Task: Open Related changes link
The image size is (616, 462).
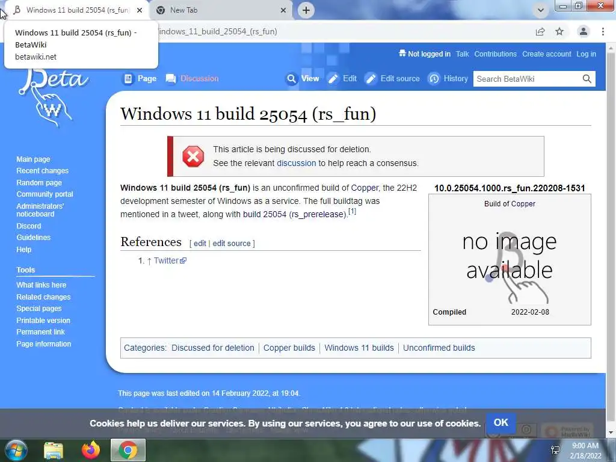Action: point(43,297)
